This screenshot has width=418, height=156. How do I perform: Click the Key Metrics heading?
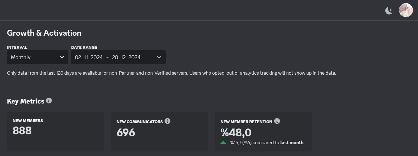tap(26, 101)
